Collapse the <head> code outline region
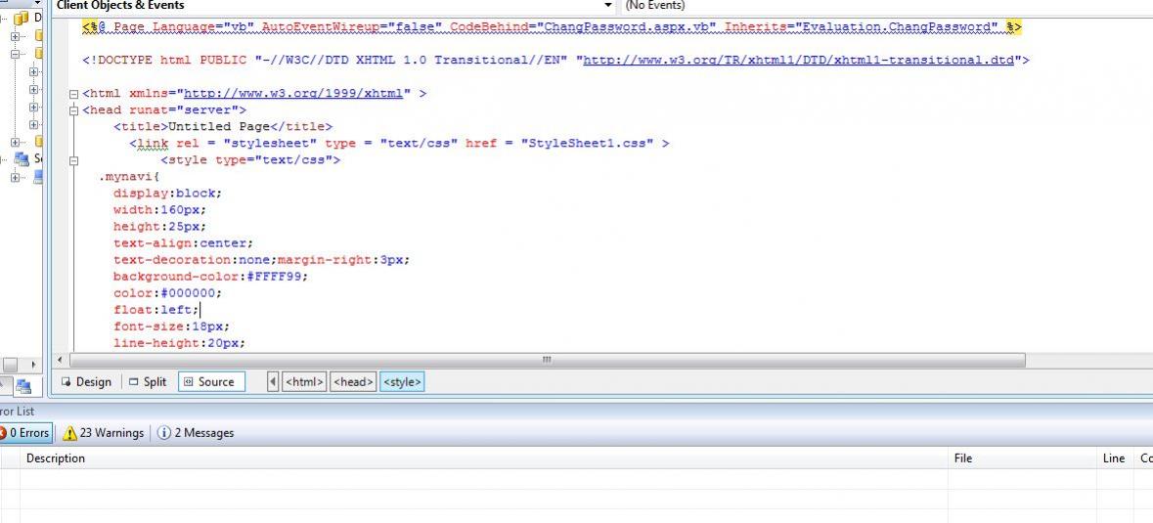The width and height of the screenshot is (1153, 523). [x=73, y=110]
